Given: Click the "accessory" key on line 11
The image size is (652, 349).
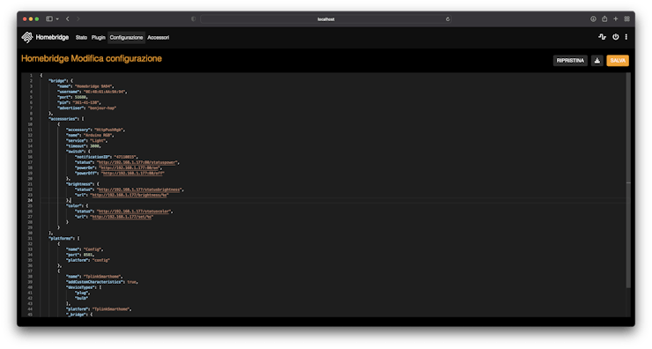Looking at the screenshot, I should 79,130.
